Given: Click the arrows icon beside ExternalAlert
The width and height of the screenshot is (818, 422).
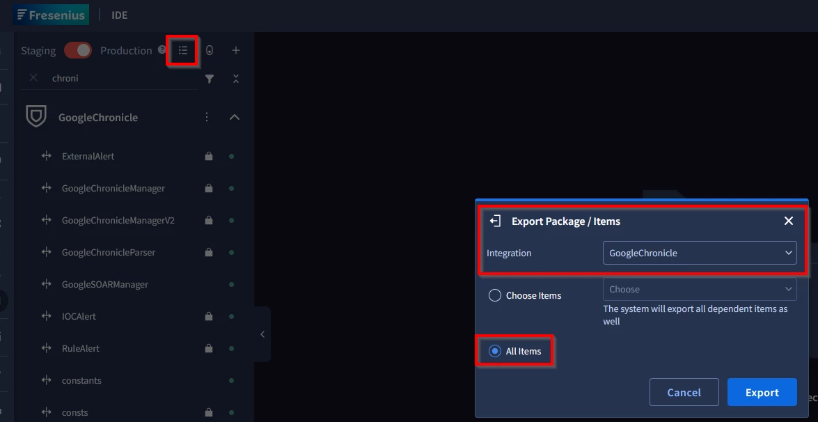Looking at the screenshot, I should tap(47, 155).
